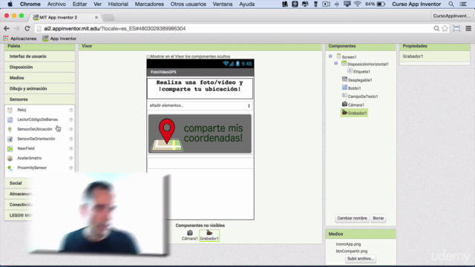This screenshot has width=475, height=267.
Task: Select the SensorDeOrientación icon in palette
Action: tap(10, 139)
